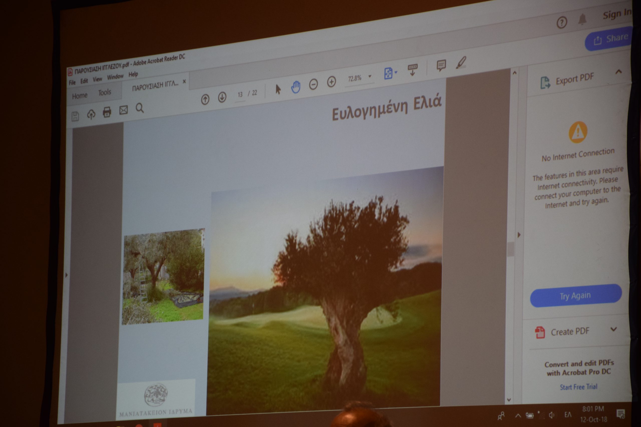Expand the left navigation pane arrow

tap(66, 275)
